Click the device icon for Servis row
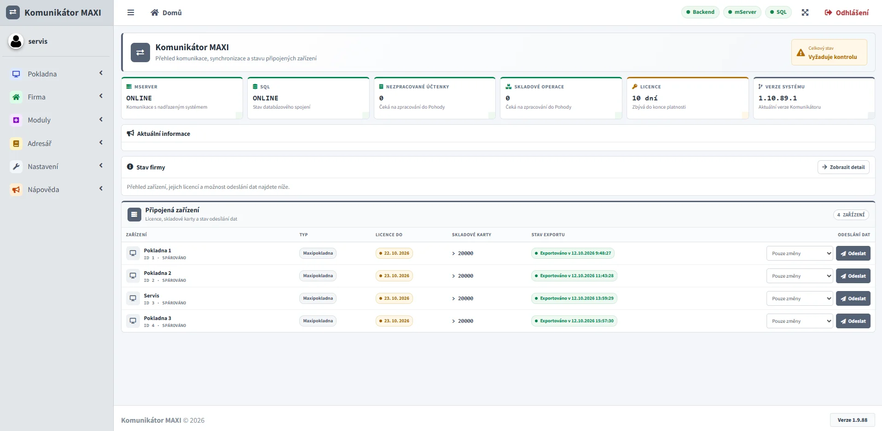Image resolution: width=882 pixels, height=431 pixels. point(133,298)
